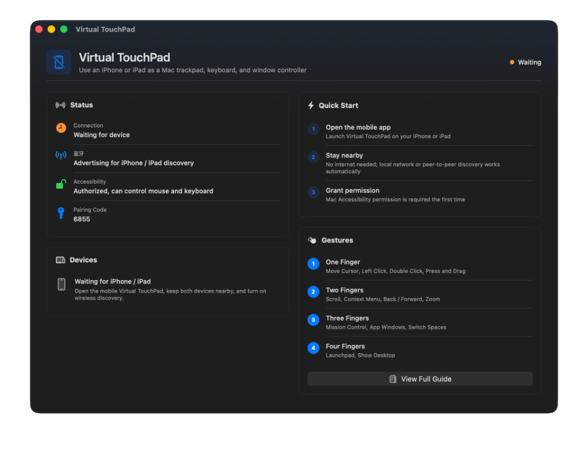
Task: Click the Grant permission heading
Action: [x=353, y=191]
